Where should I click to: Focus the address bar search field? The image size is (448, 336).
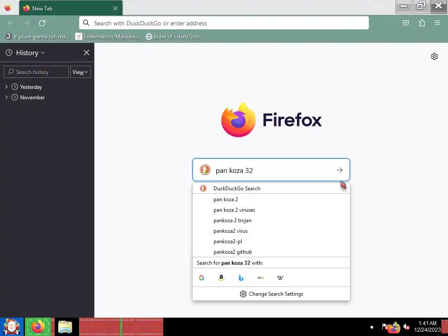(x=224, y=23)
